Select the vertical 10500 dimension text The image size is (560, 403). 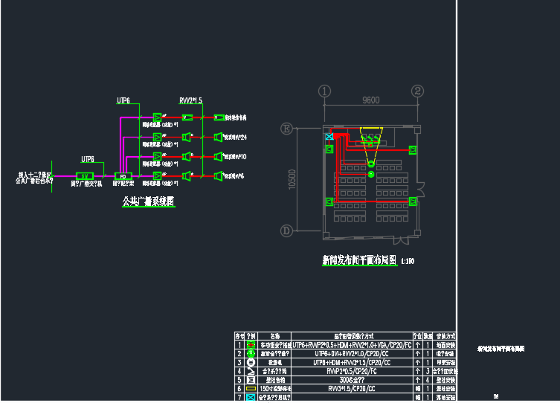pos(292,179)
